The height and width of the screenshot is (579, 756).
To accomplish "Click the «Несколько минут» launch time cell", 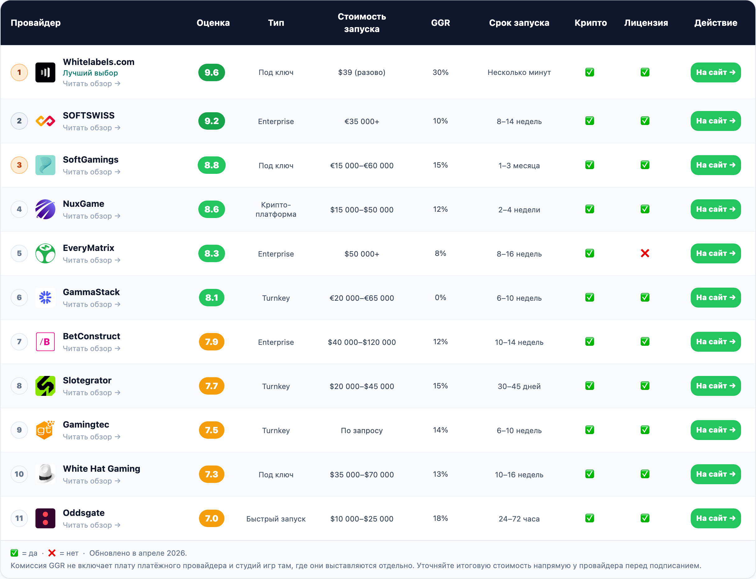I will (x=519, y=72).
